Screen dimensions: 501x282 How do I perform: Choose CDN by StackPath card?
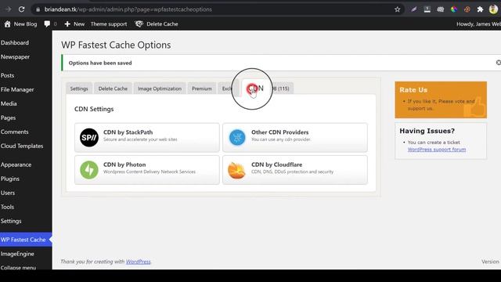point(147,138)
